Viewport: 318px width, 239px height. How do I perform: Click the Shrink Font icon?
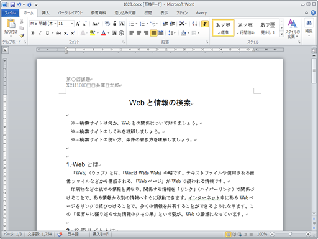[84, 24]
